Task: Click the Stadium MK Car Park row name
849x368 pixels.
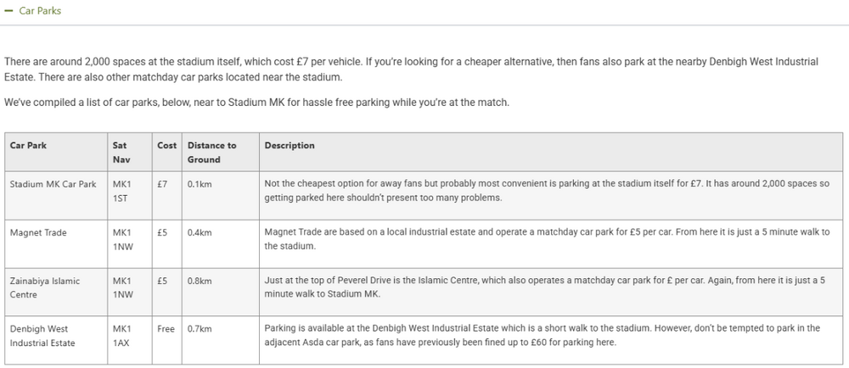Action: coord(53,184)
